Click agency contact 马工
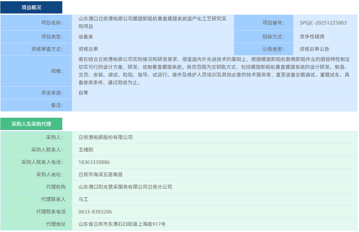359x232 pixels. pyautogui.click(x=83, y=199)
